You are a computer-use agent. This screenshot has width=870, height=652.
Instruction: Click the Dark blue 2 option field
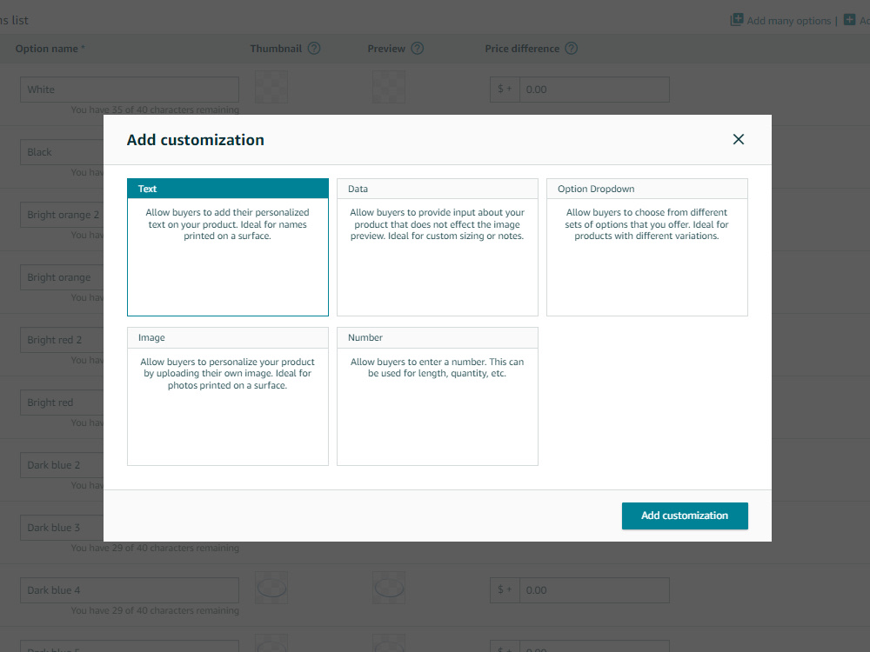[62, 465]
